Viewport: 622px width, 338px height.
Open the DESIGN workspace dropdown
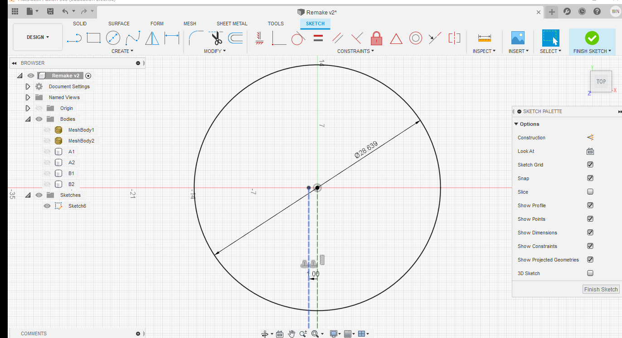pos(38,37)
